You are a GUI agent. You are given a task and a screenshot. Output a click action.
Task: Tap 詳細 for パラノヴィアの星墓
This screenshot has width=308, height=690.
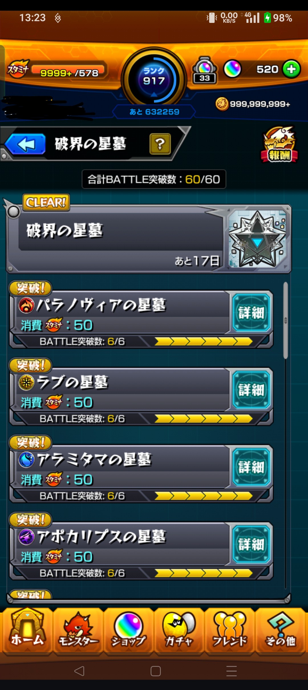(251, 312)
